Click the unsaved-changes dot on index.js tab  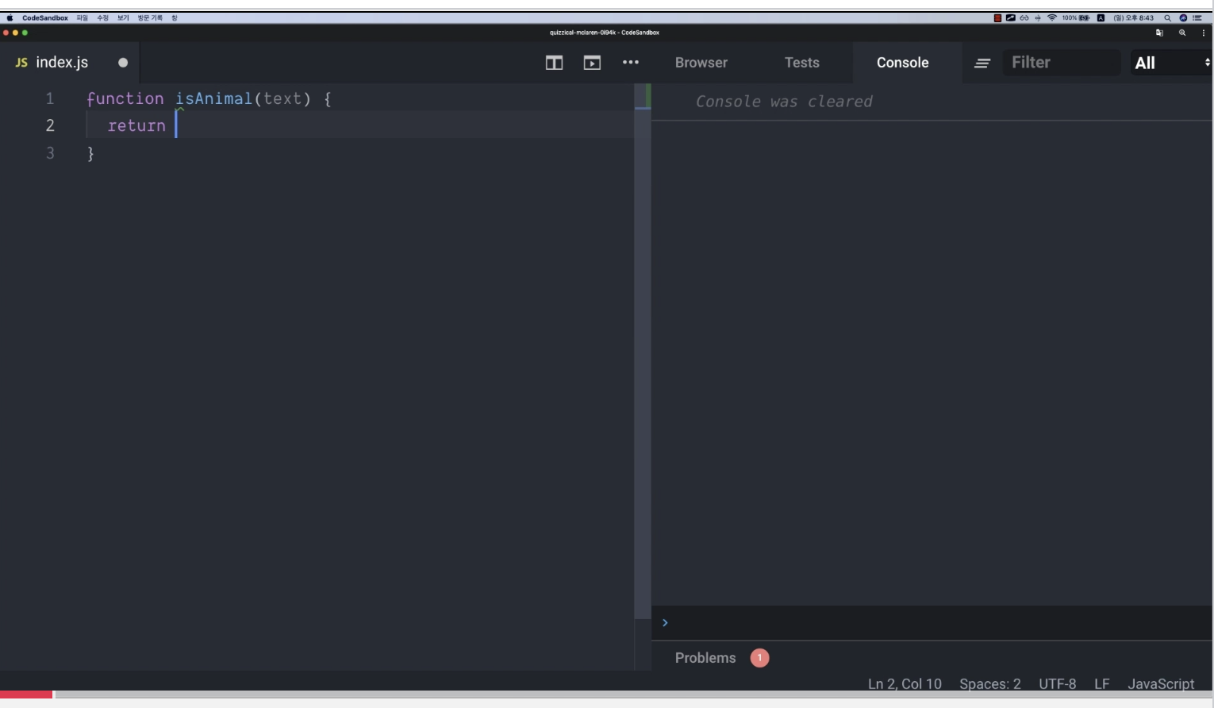coord(123,63)
